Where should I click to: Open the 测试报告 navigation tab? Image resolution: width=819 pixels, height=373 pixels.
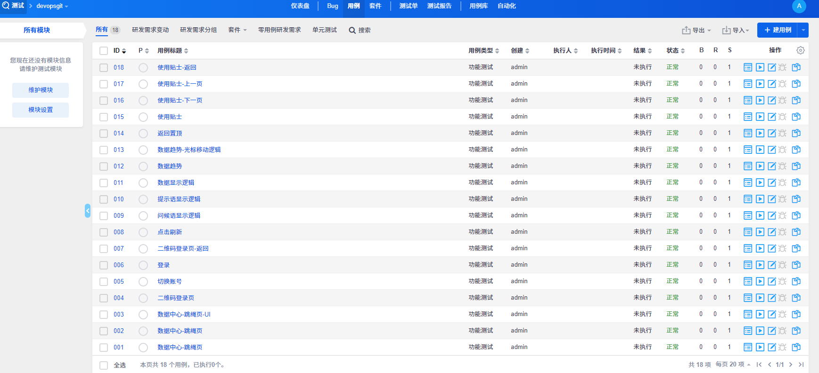[439, 6]
